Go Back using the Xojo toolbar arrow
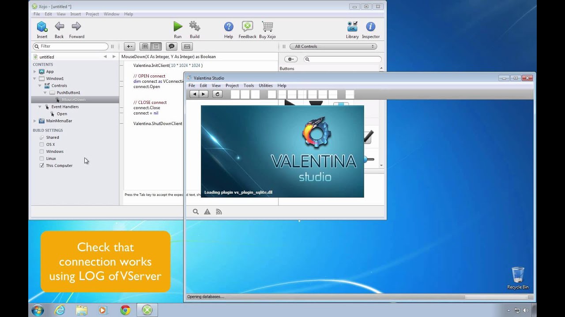The height and width of the screenshot is (317, 565). pos(59,26)
